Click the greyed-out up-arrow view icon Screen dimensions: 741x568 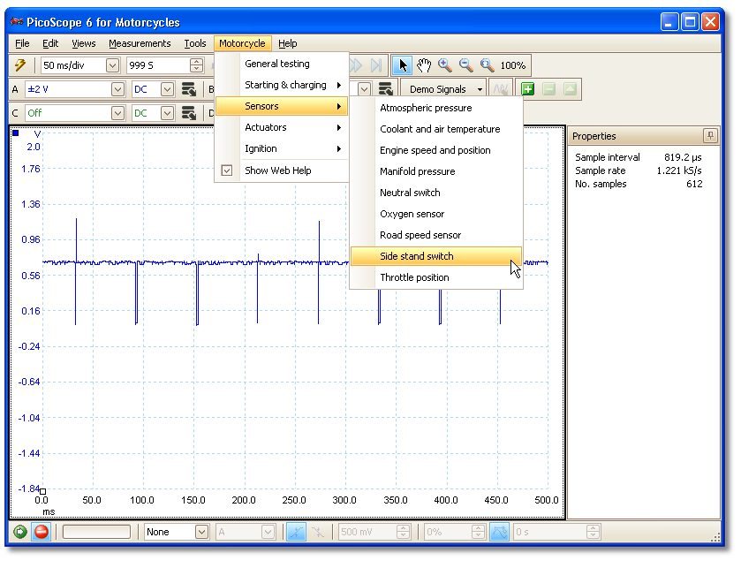(570, 89)
